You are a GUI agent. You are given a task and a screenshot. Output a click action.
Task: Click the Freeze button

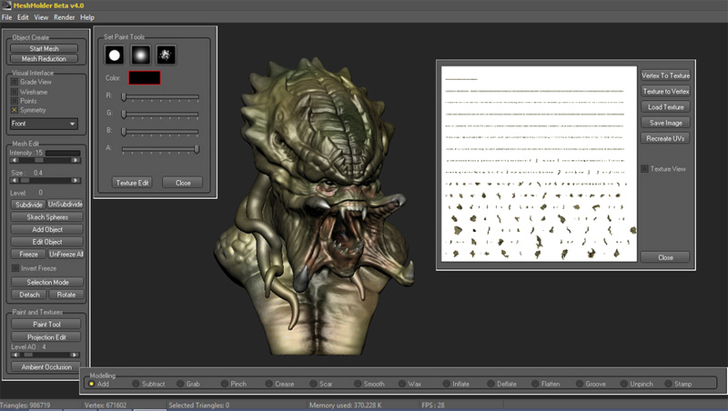(28, 255)
